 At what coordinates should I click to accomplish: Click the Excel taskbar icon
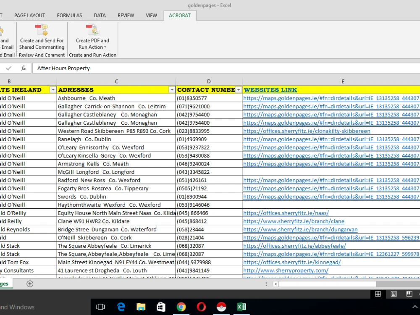[241, 307]
